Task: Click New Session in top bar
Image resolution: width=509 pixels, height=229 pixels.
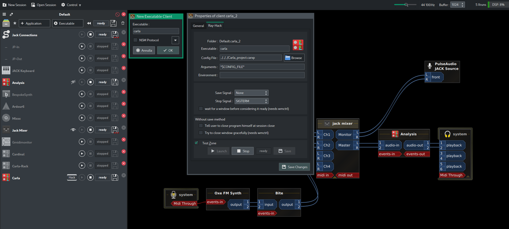Action: click(14, 5)
